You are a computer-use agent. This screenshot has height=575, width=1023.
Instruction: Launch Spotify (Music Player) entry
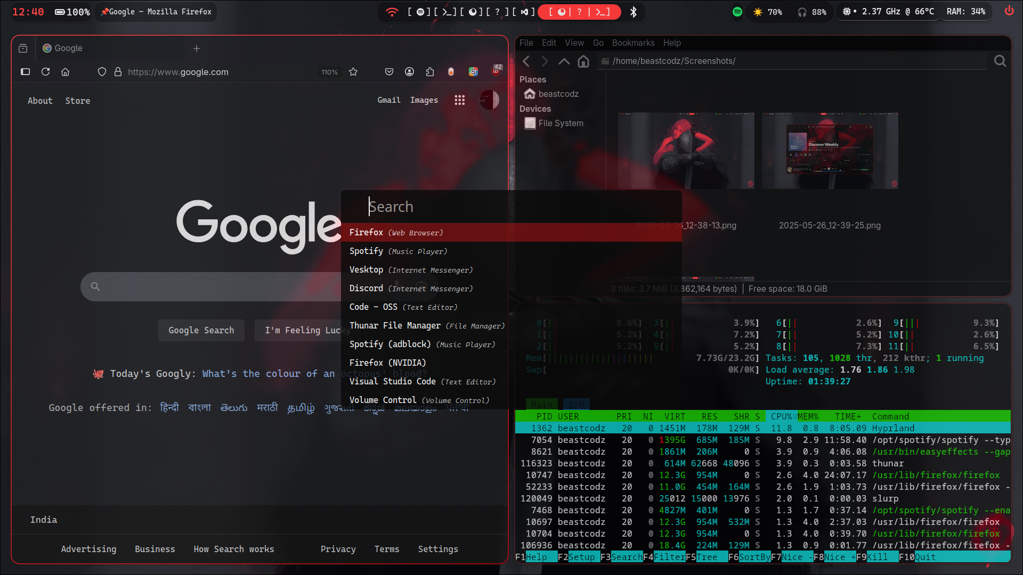511,251
